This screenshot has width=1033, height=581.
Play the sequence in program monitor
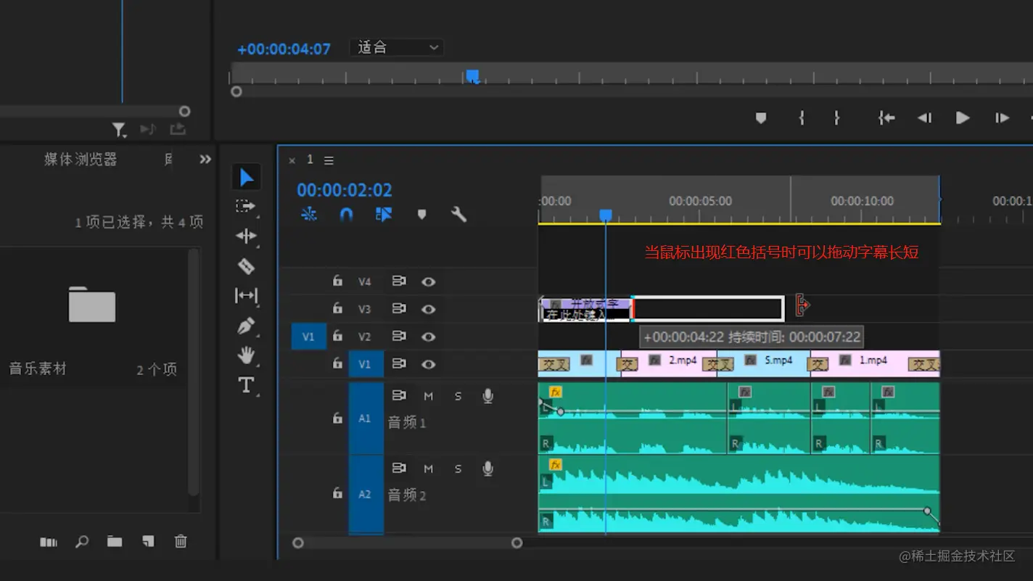click(963, 118)
